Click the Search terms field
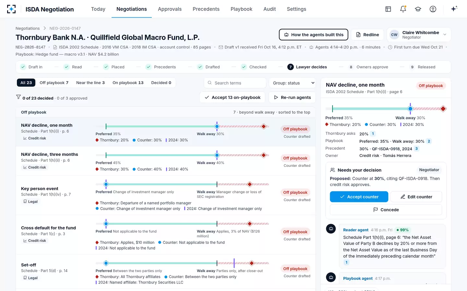Viewport: 467px width, 291px height. tap(235, 83)
